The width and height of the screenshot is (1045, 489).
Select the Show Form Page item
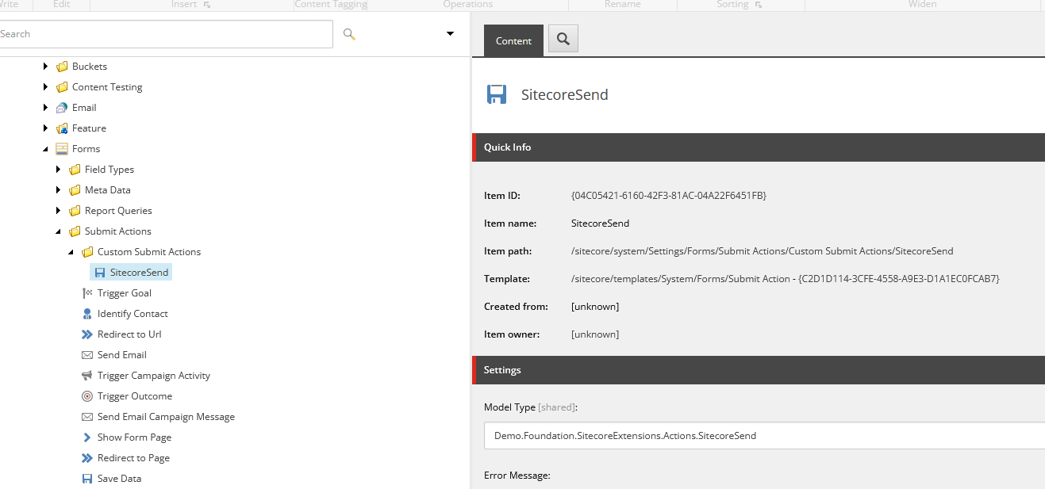point(133,437)
